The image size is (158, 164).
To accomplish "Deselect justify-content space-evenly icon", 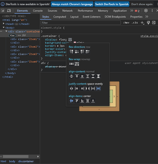I will pyautogui.click(x=98, y=89).
